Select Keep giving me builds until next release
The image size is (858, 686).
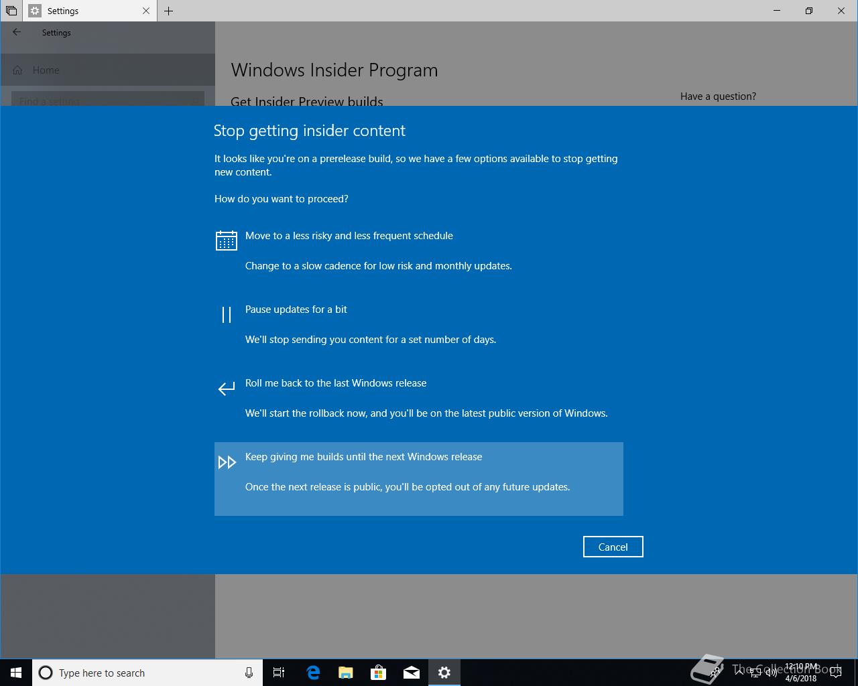419,479
